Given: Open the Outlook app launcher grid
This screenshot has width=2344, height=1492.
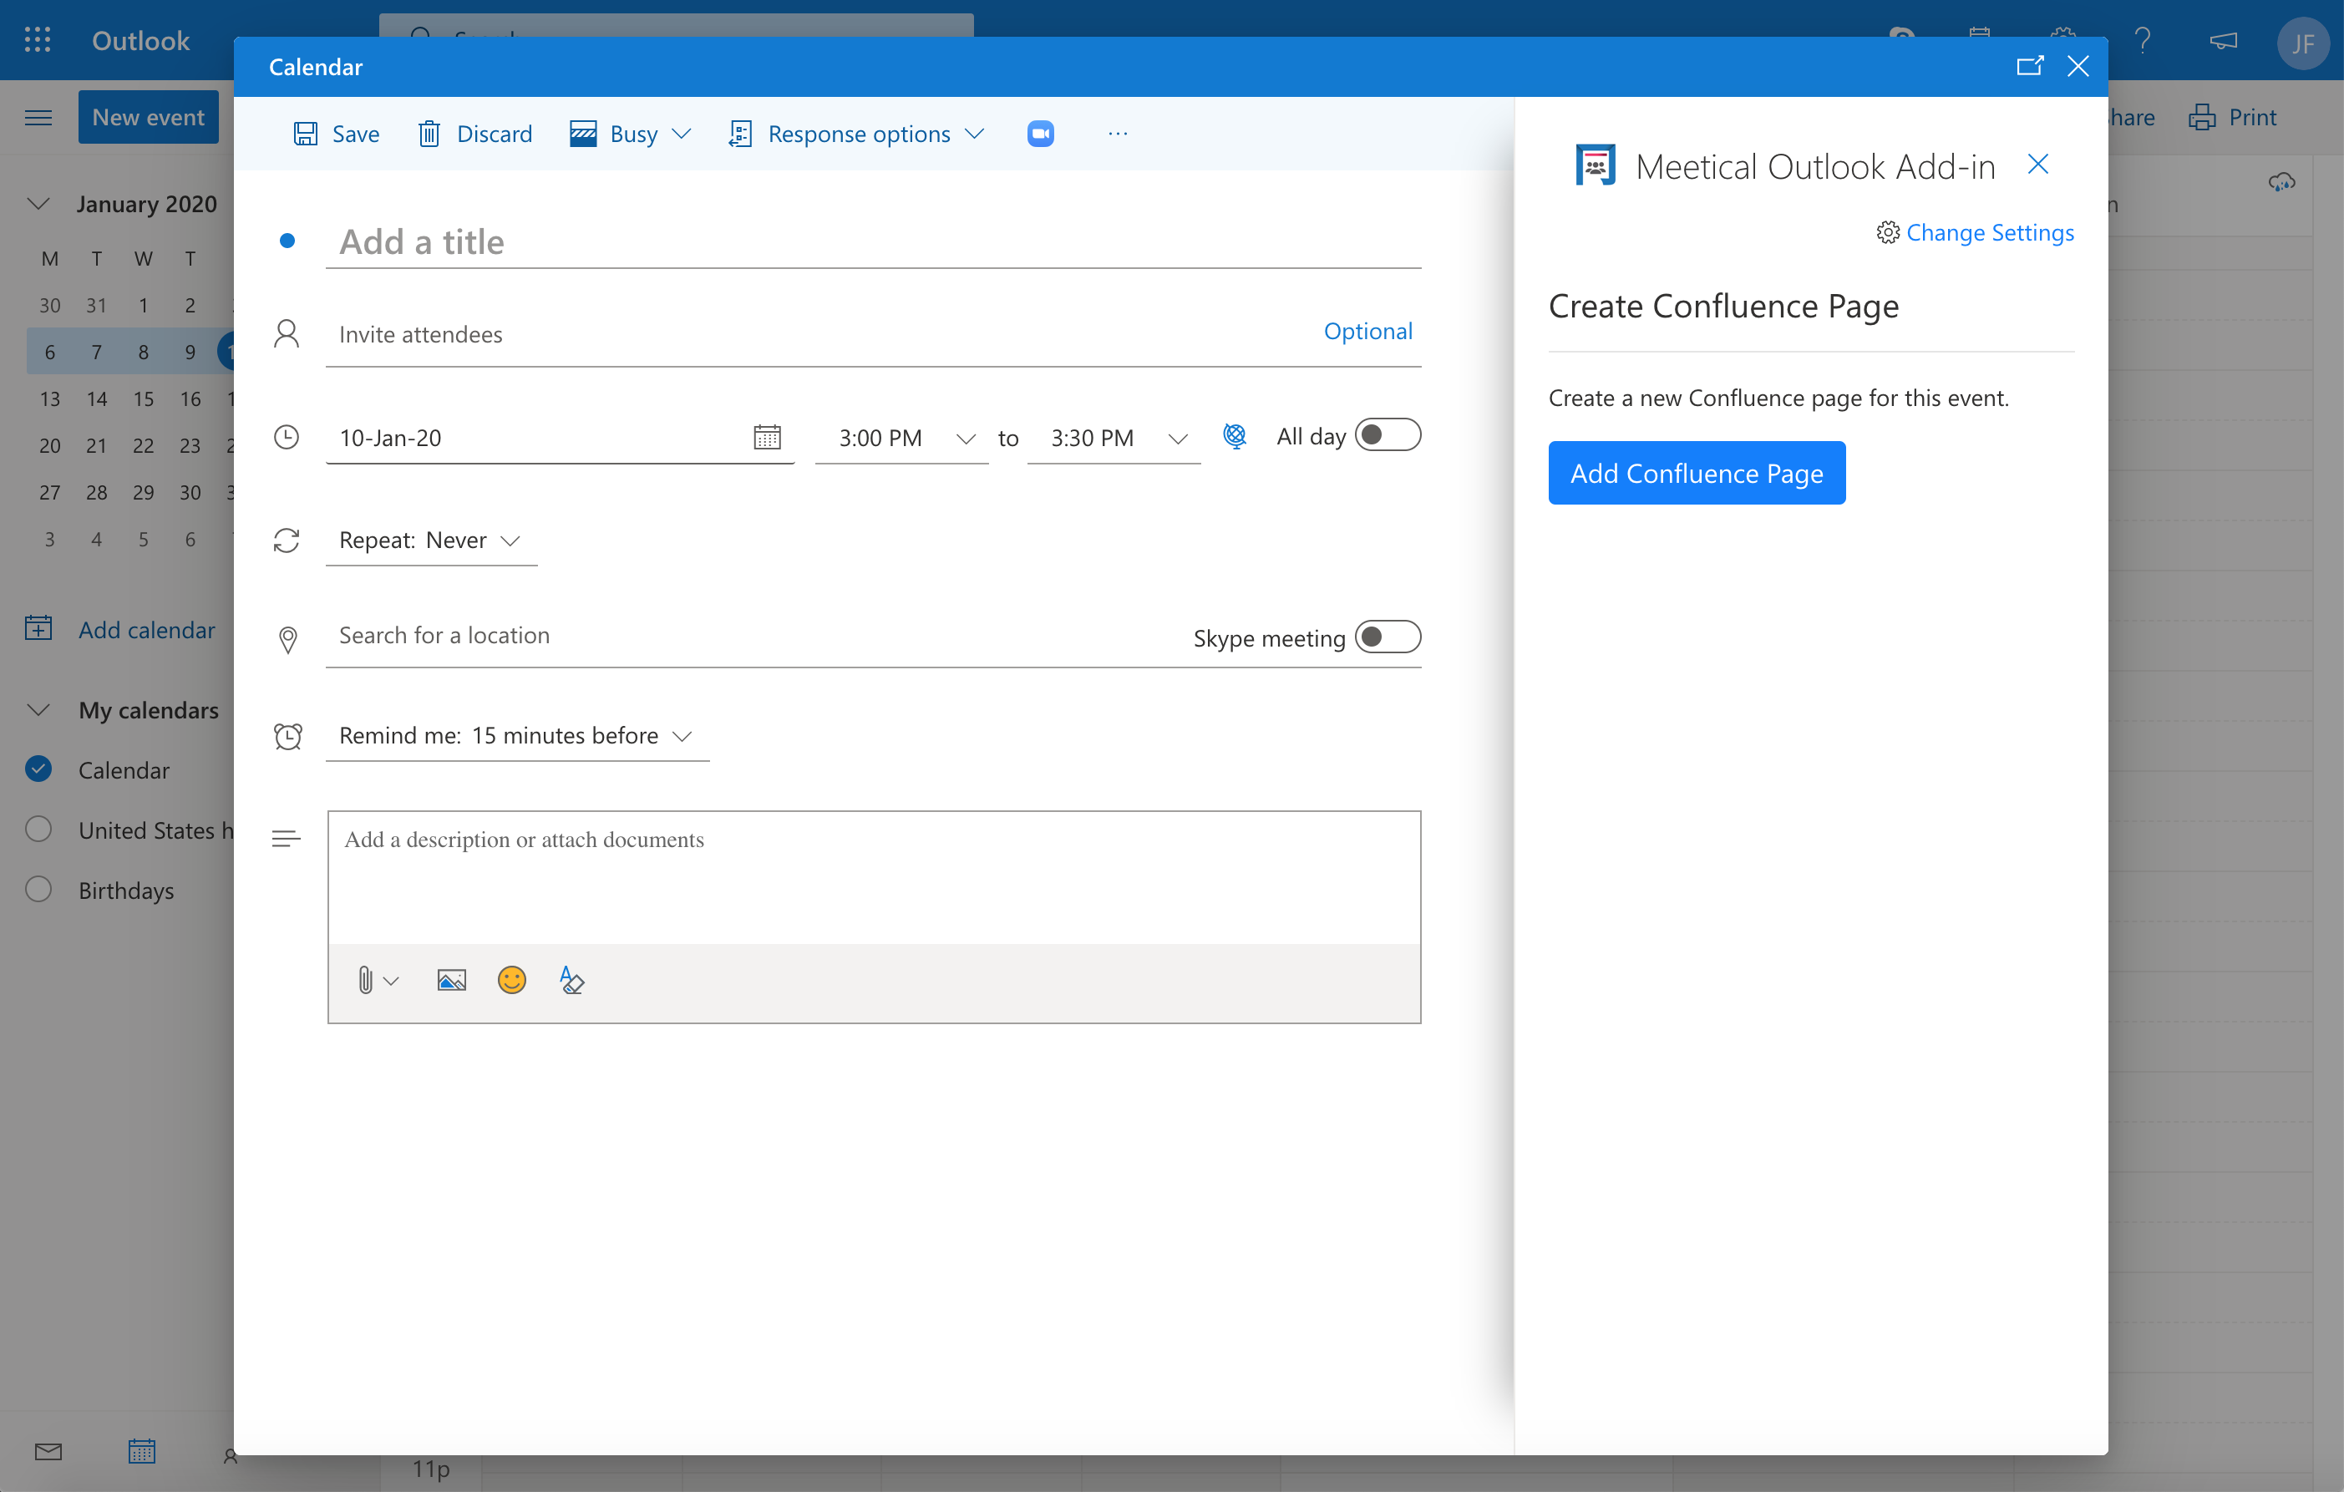Looking at the screenshot, I should (x=37, y=40).
